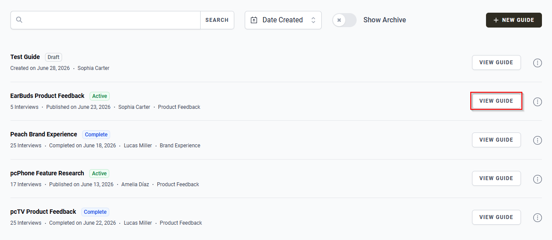Click the sort arrows next to Date Created
Image resolution: width=552 pixels, height=240 pixels.
[313, 20]
